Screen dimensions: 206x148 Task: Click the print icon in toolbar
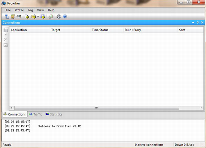[59, 16]
